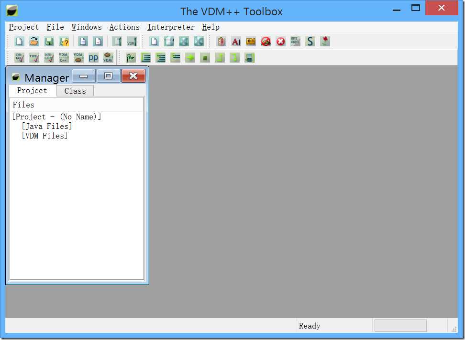Open the Windows menu
Image resolution: width=465 pixels, height=340 pixels.
coord(87,27)
